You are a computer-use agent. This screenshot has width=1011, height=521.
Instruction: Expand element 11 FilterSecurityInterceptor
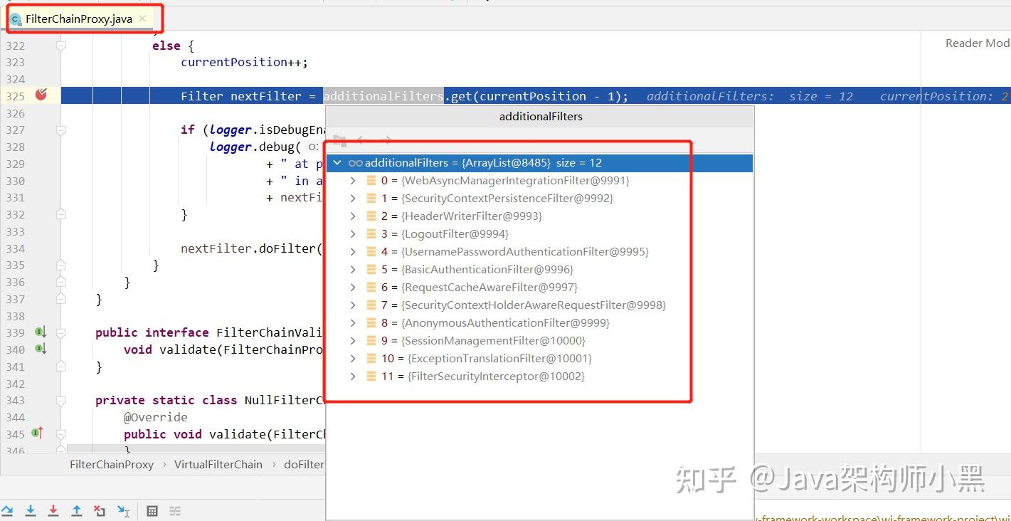point(353,377)
